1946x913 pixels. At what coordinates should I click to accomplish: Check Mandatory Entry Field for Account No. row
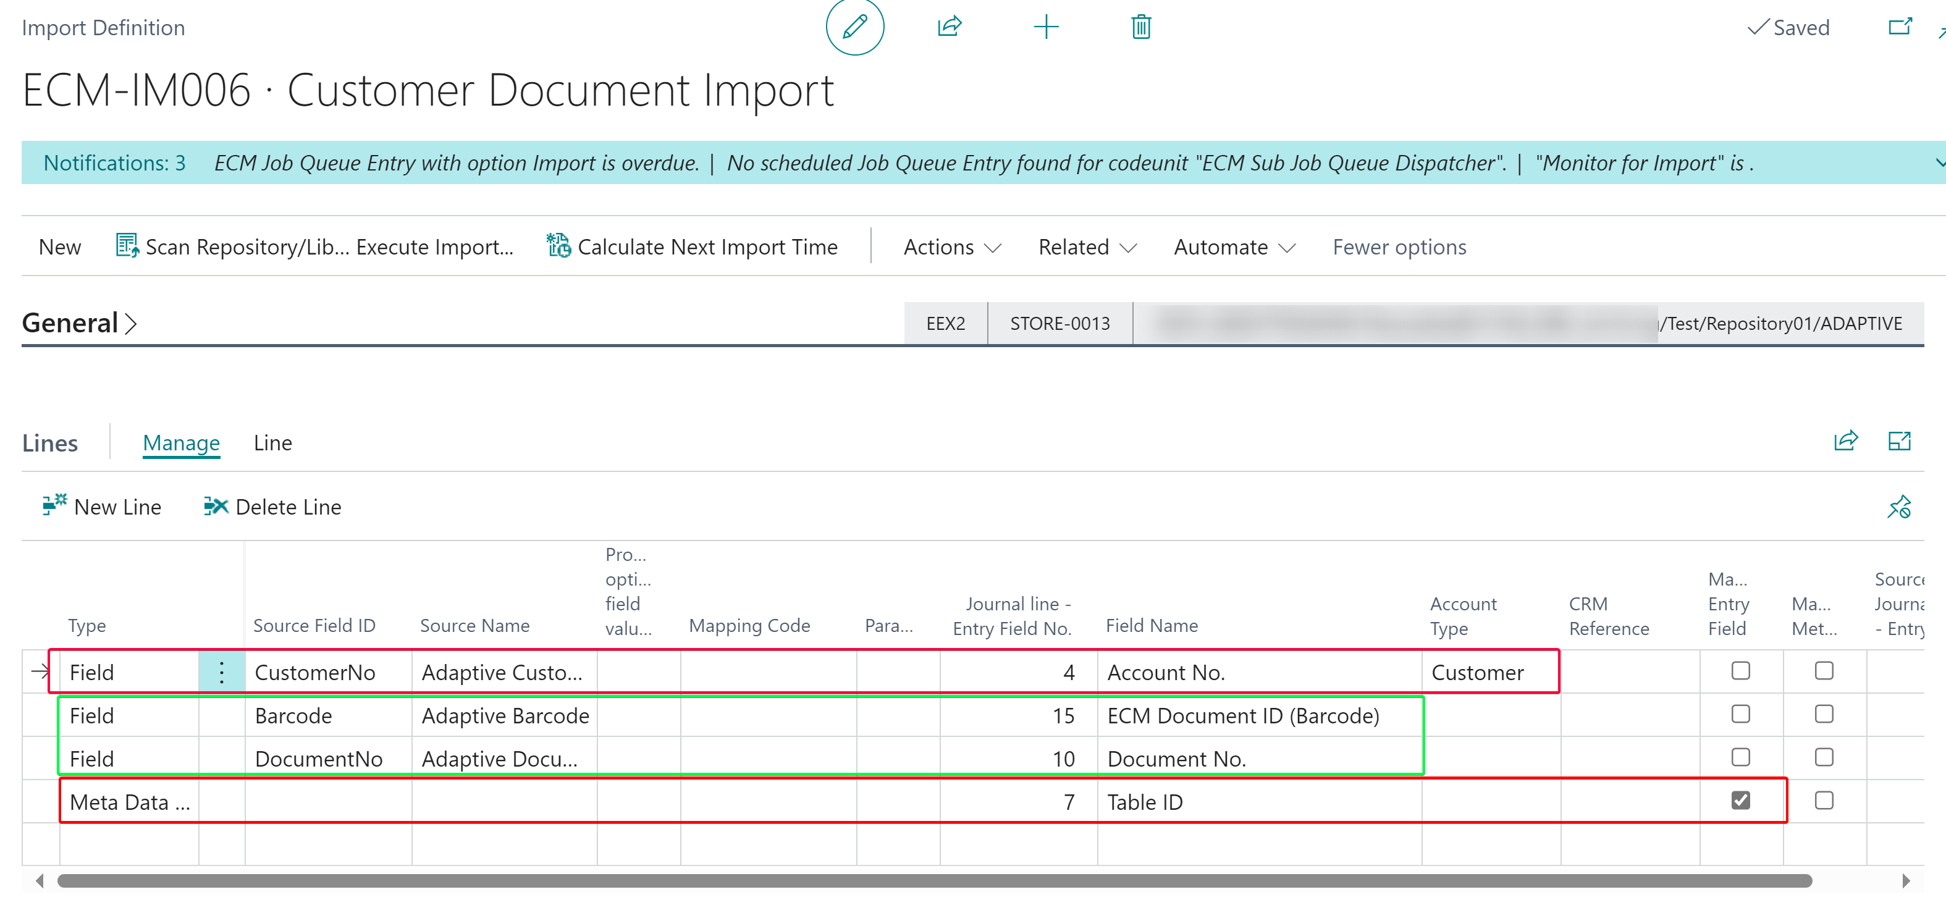[1740, 671]
